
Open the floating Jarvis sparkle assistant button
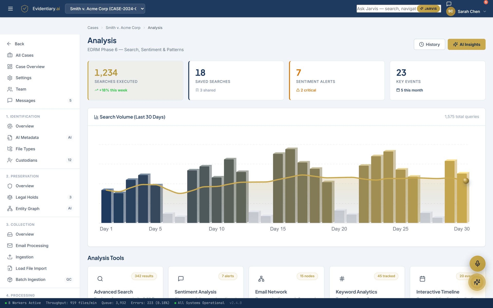click(477, 282)
